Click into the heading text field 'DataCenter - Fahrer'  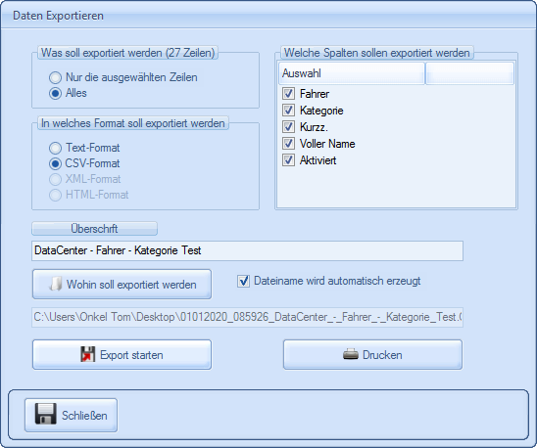(x=247, y=250)
